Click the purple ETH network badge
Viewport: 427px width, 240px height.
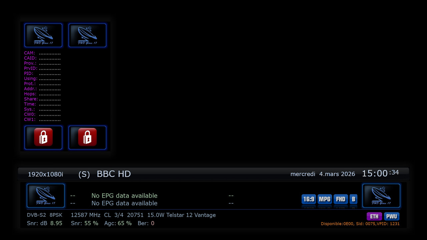374,216
